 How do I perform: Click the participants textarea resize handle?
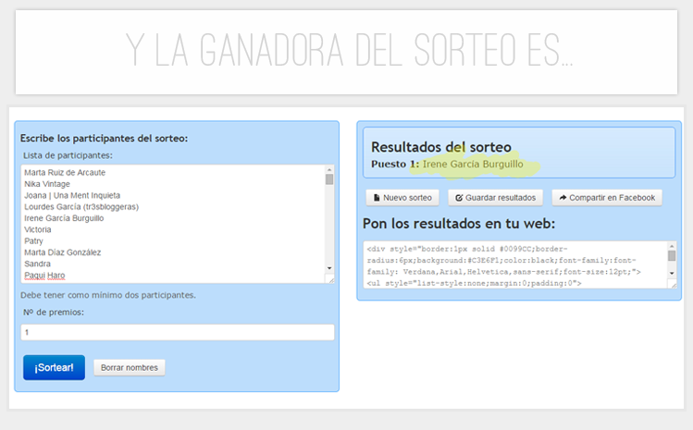point(330,279)
